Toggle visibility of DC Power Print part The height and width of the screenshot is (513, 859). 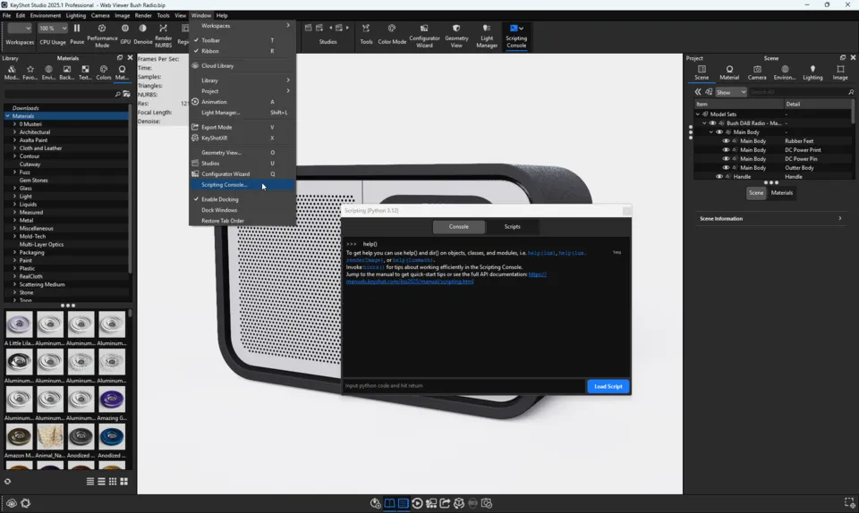[x=726, y=150]
